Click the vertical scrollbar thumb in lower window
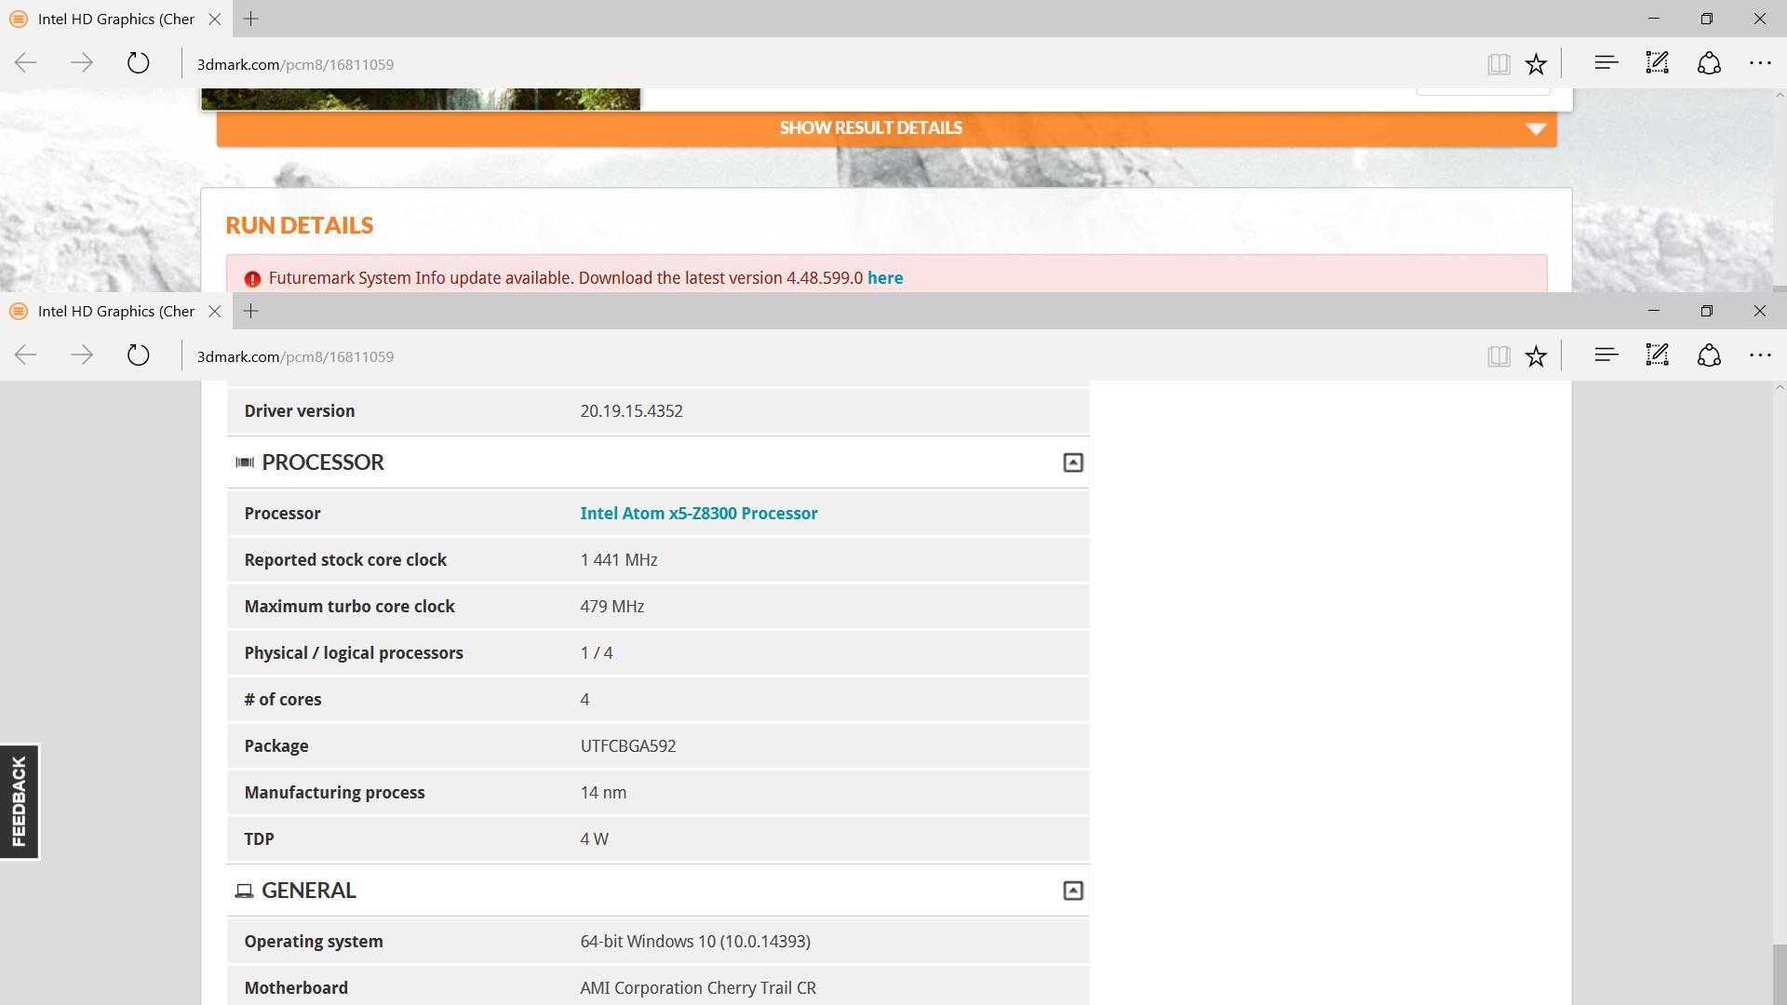 (x=1779, y=973)
